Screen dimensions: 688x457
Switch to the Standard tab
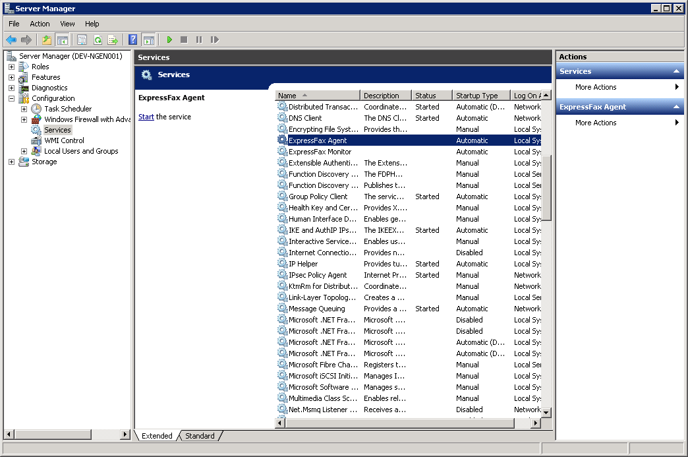pos(200,435)
